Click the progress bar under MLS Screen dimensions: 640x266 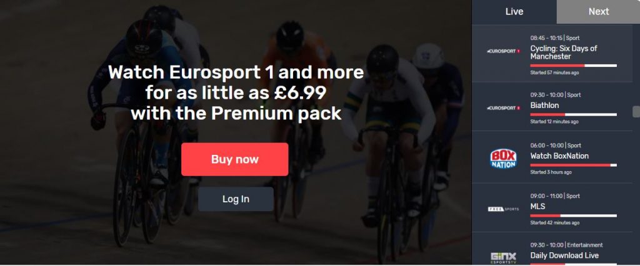tap(574, 216)
